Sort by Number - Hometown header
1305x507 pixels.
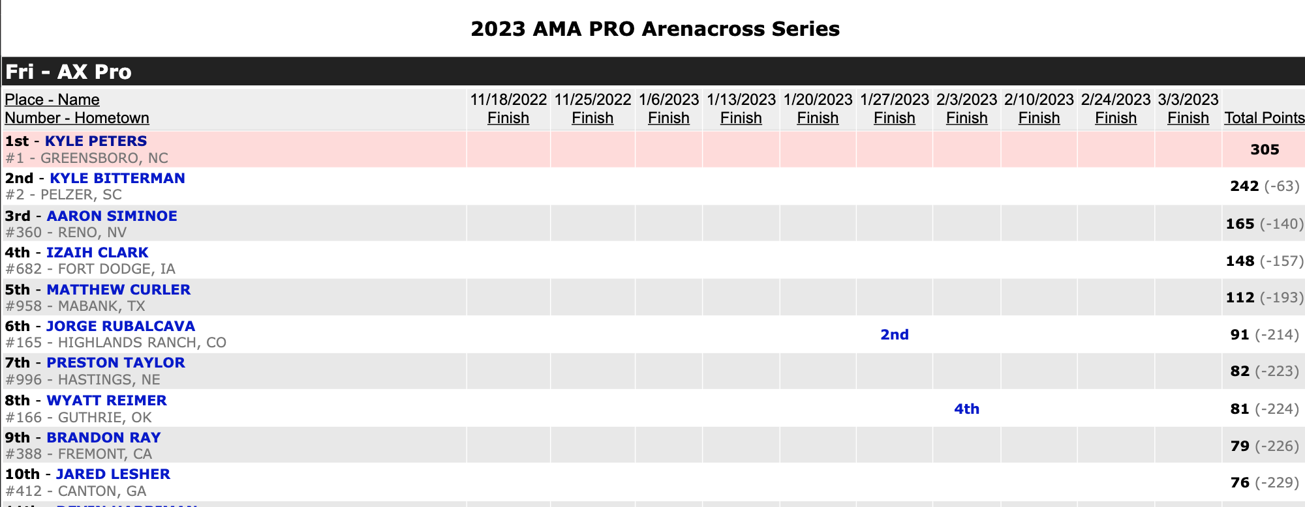pyautogui.click(x=77, y=118)
